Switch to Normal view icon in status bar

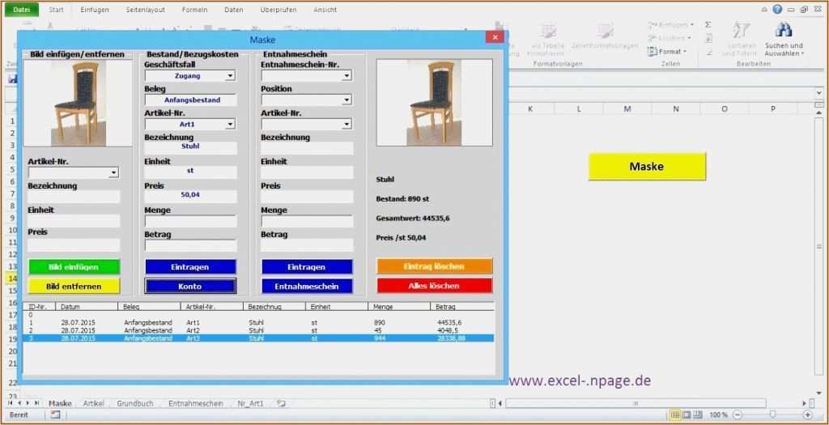[675, 415]
